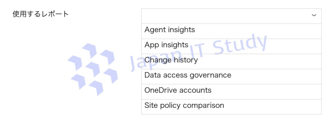Select the App insights option
This screenshot has width=334, height=130.
(x=166, y=45)
